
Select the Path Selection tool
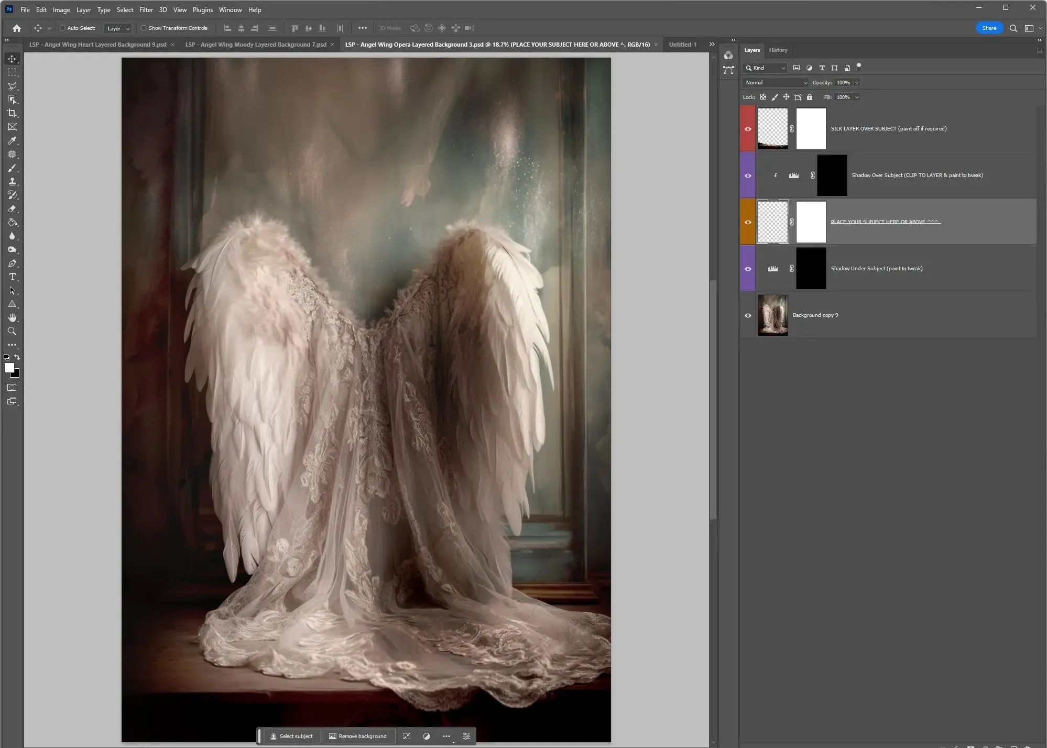(12, 290)
